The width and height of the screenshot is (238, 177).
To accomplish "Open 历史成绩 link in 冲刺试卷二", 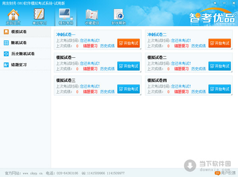I will click(x=199, y=46).
